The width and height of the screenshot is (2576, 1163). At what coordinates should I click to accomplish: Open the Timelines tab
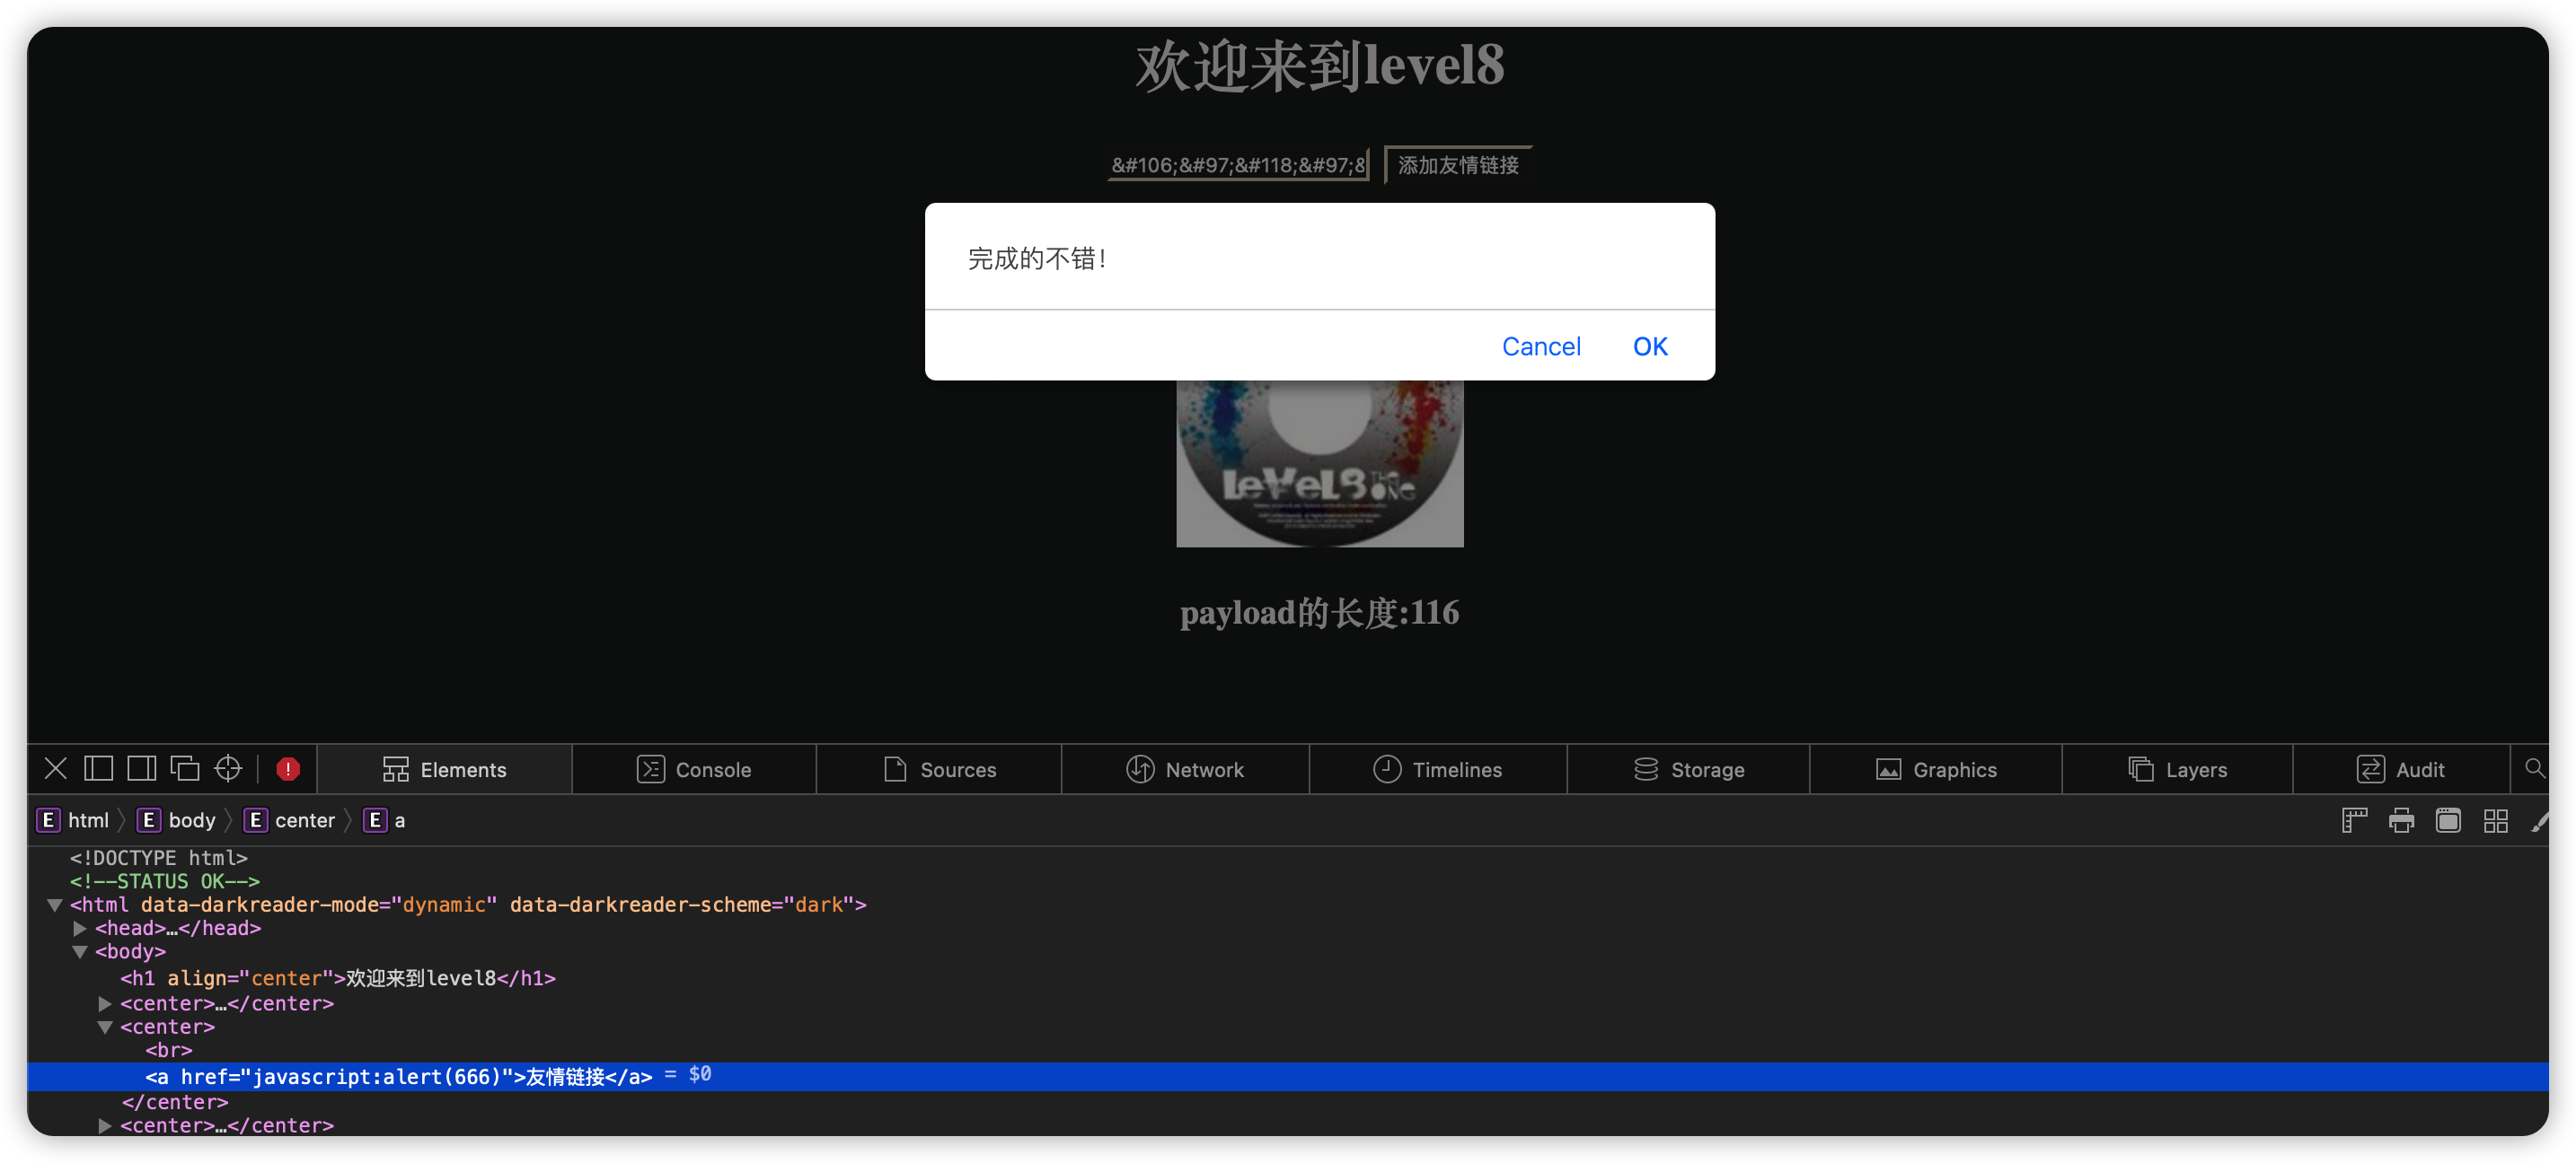[x=1438, y=769]
